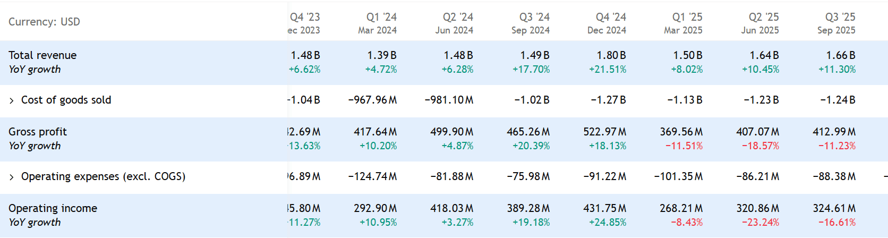The height and width of the screenshot is (238, 888).
Task: Click the Gross profit row label
Action: (38, 132)
